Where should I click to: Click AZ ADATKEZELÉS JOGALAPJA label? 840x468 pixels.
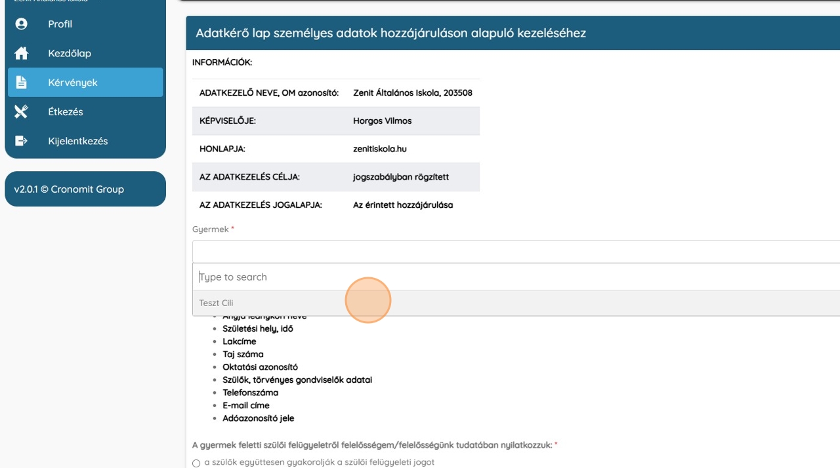coord(261,205)
